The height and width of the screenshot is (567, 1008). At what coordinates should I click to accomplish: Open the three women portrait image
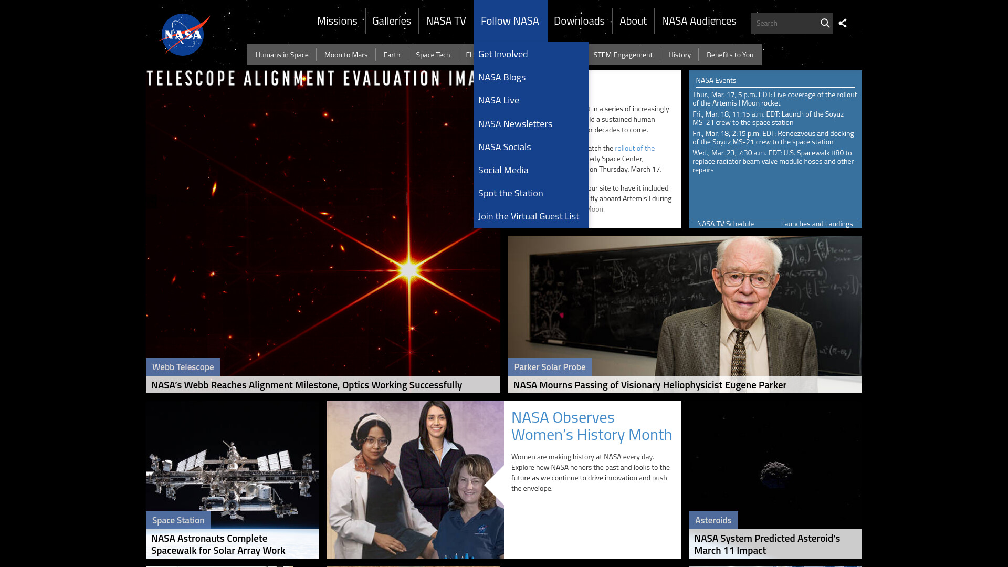415,480
